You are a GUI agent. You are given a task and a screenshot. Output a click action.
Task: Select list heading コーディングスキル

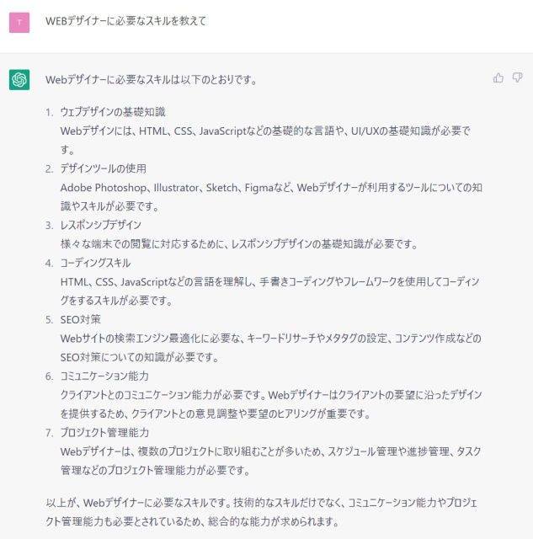95,263
